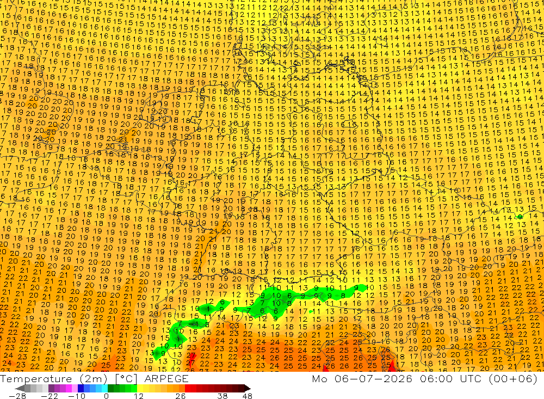
Task: Click the '38' legend value
Action: point(222,396)
